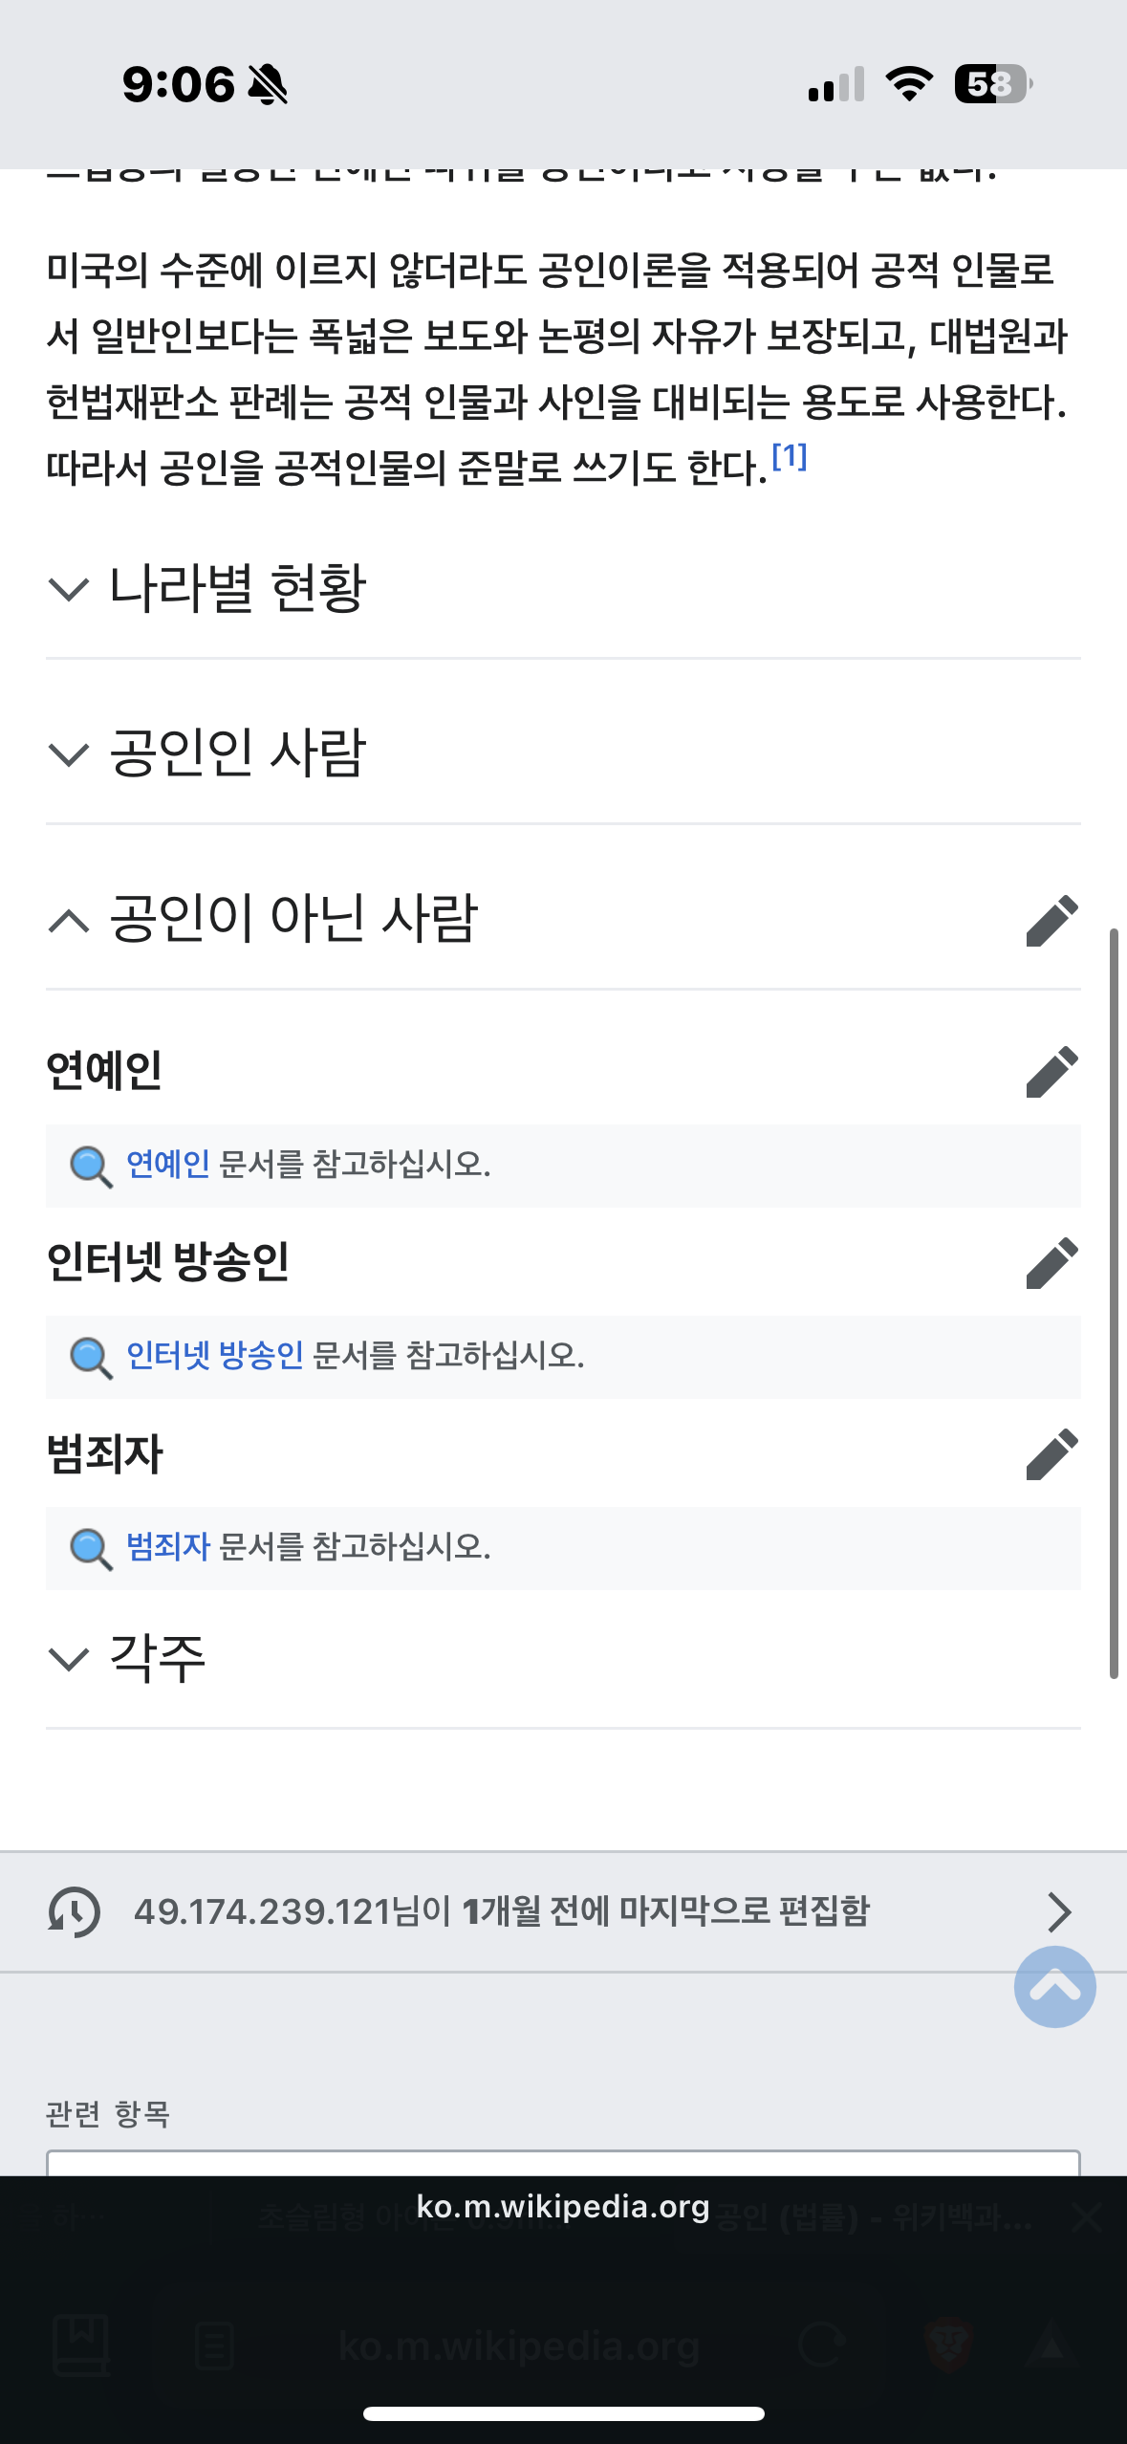
Task: Open the 인터넷 방송인 article link
Action: pos(214,1355)
